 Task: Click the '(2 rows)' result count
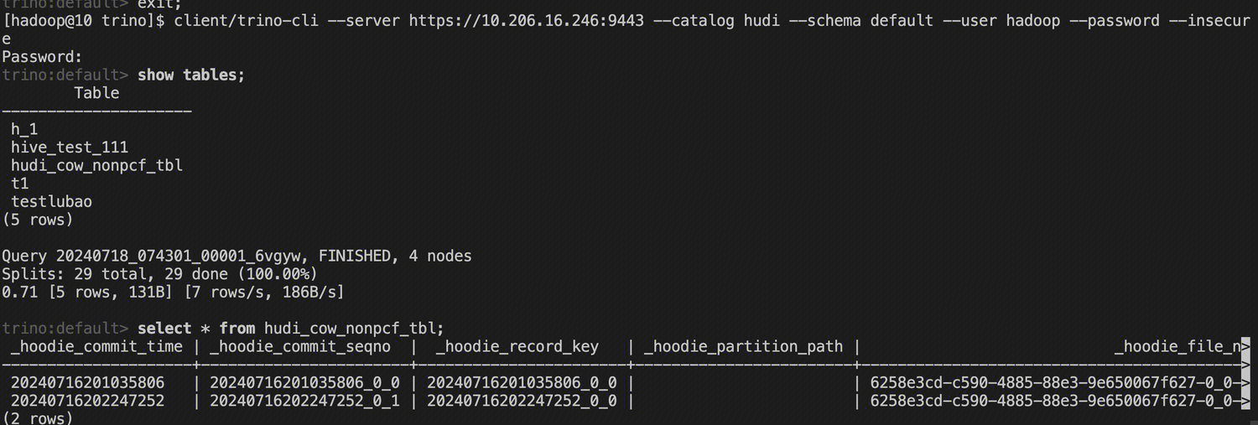click(38, 417)
